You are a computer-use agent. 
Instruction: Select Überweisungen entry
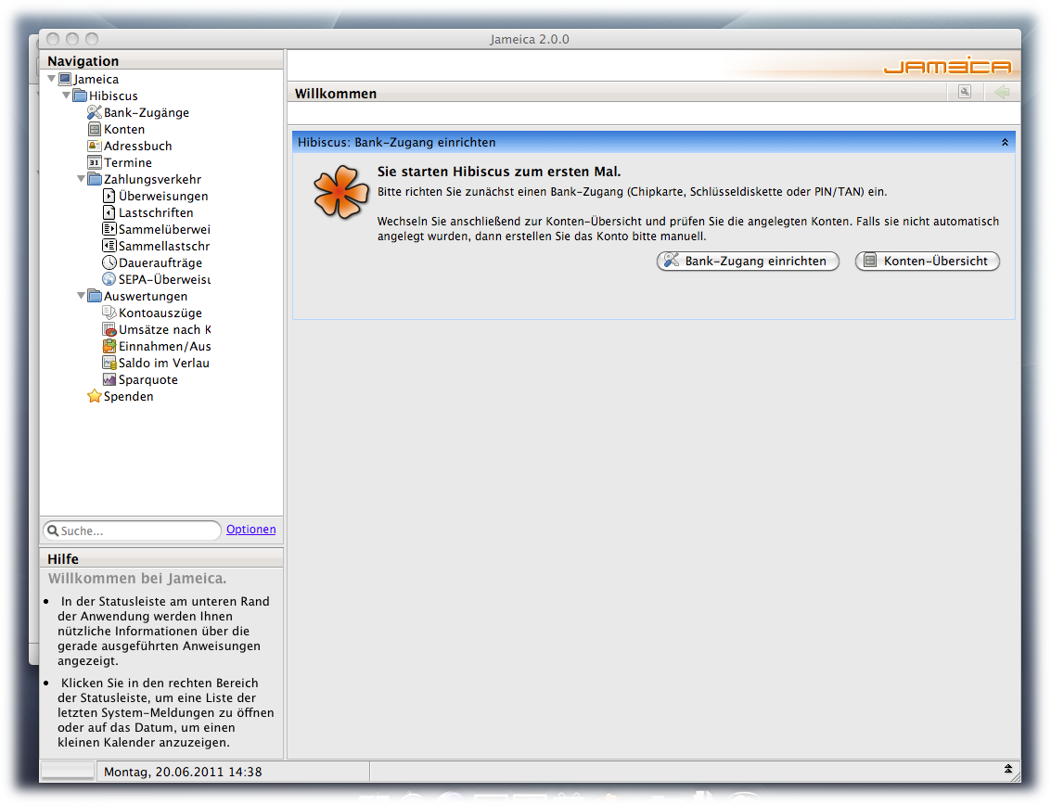tap(163, 196)
